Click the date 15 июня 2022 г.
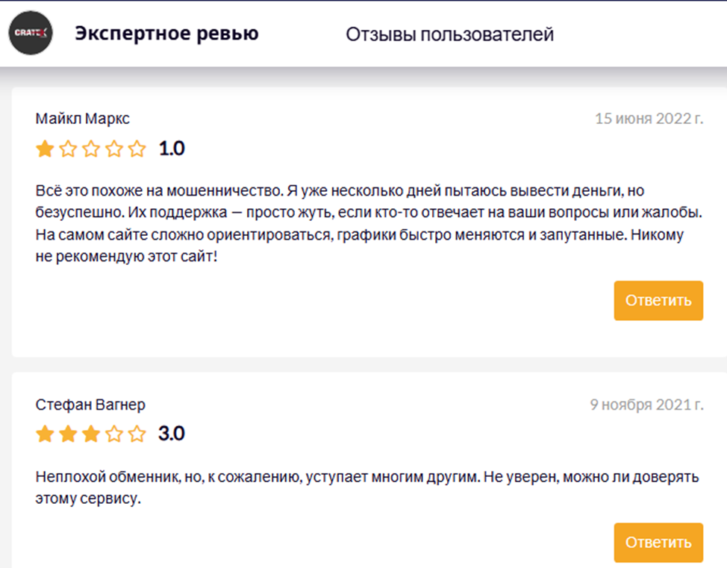The height and width of the screenshot is (568, 727). click(649, 119)
